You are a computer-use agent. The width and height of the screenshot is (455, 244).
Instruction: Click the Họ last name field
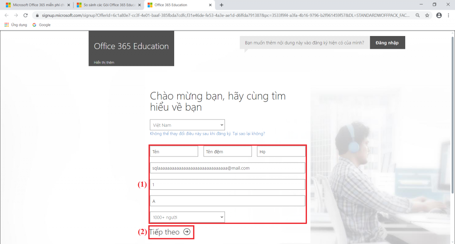click(x=281, y=152)
